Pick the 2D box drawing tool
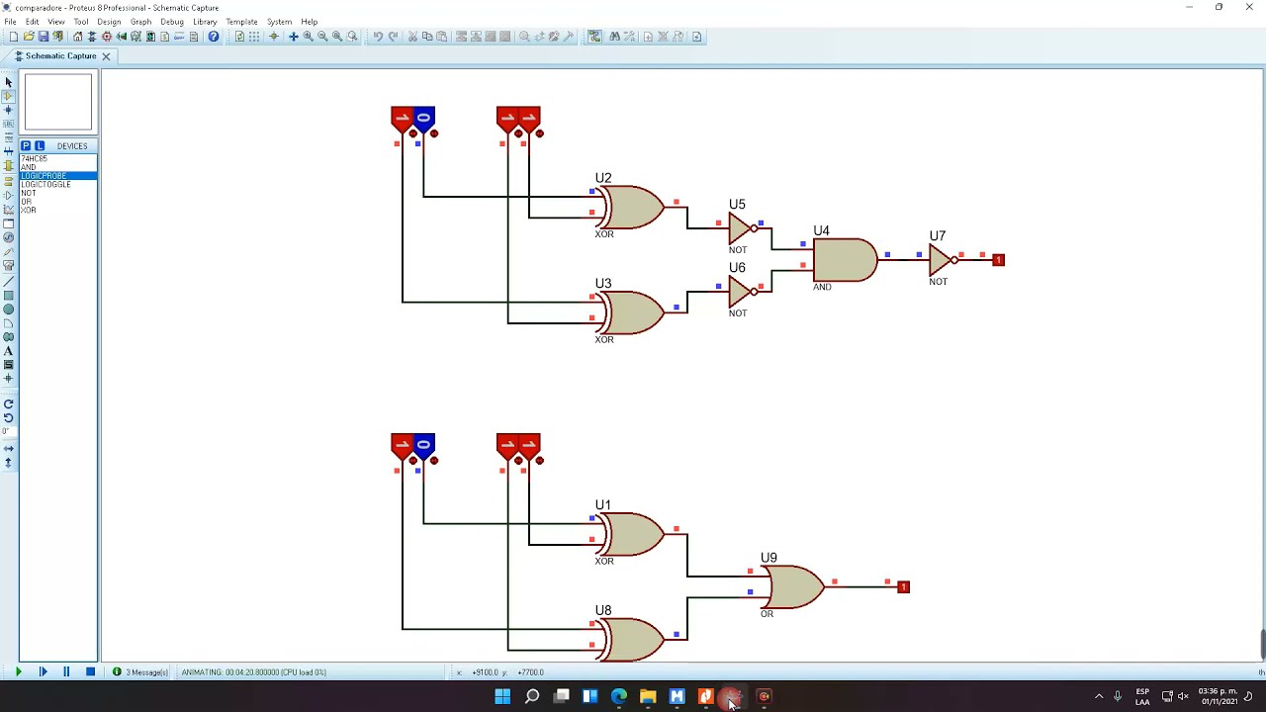The height and width of the screenshot is (712, 1266). (x=9, y=296)
